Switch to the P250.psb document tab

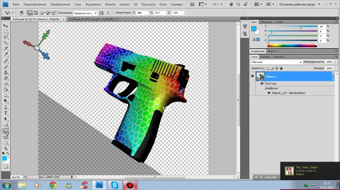tap(91, 19)
